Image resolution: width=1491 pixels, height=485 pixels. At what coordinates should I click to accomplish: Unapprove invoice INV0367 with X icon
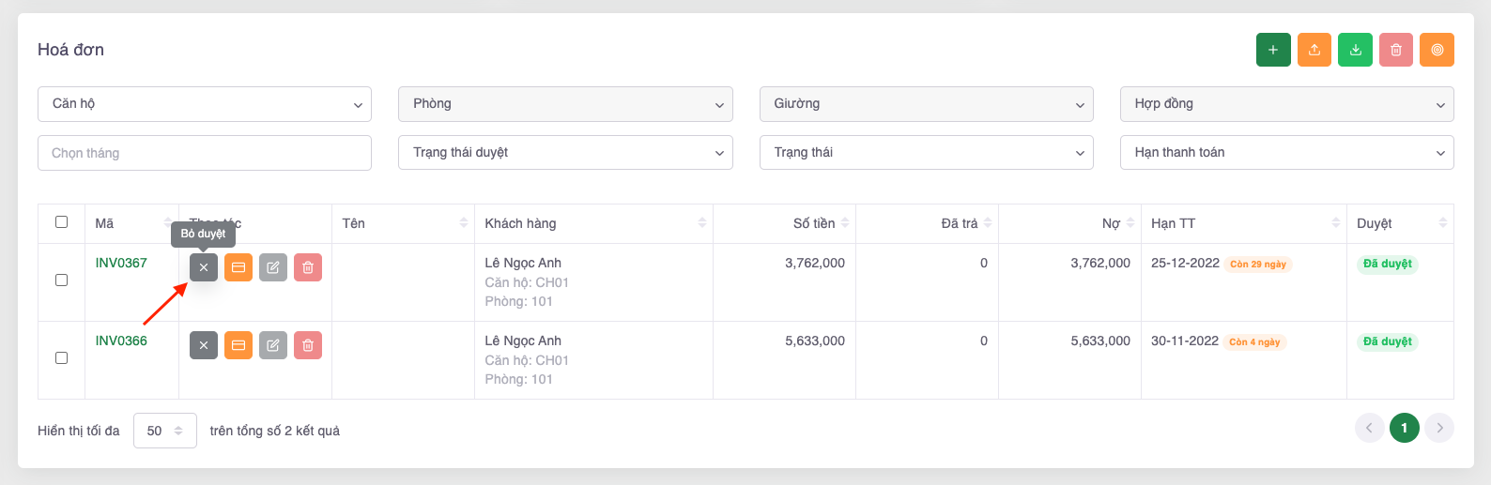[204, 267]
